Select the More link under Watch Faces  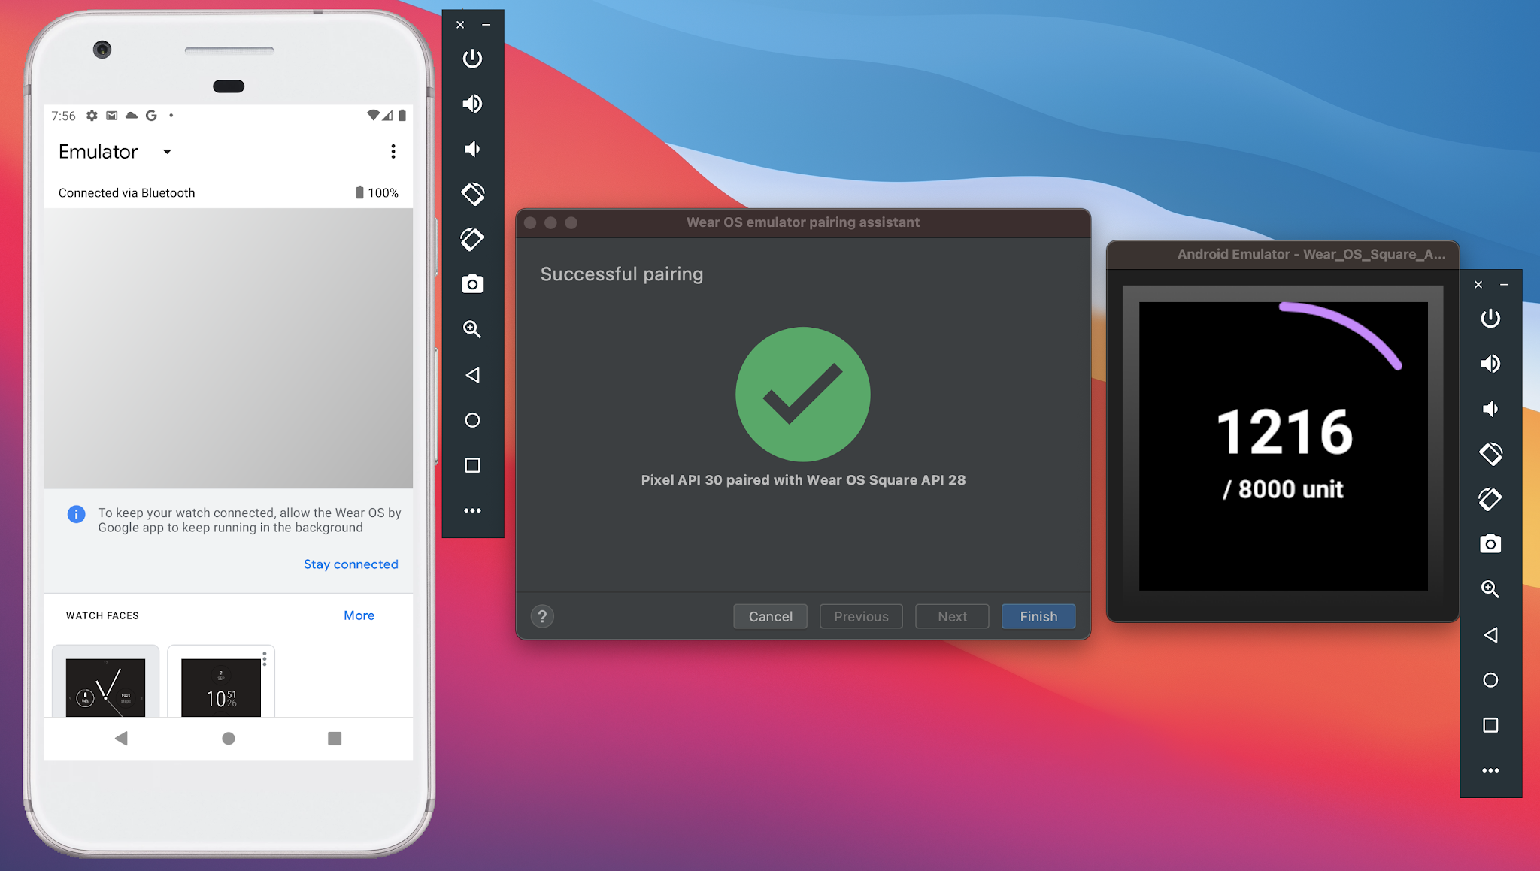(359, 615)
